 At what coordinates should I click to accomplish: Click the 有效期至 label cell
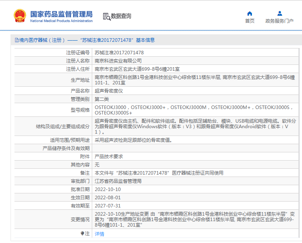point(53,206)
